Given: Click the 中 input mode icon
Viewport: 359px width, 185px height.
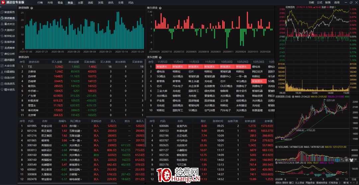Looking at the screenshot, I should click(337, 160).
